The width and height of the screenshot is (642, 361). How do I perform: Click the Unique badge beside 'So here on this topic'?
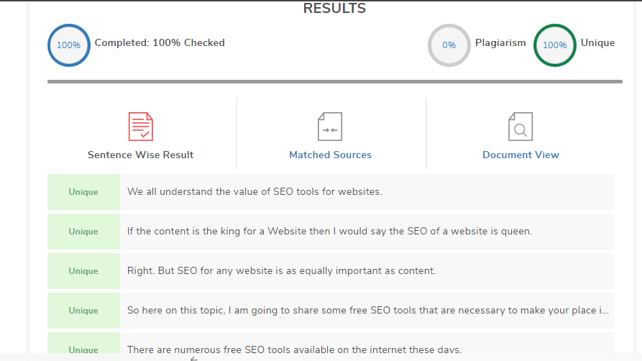click(83, 311)
